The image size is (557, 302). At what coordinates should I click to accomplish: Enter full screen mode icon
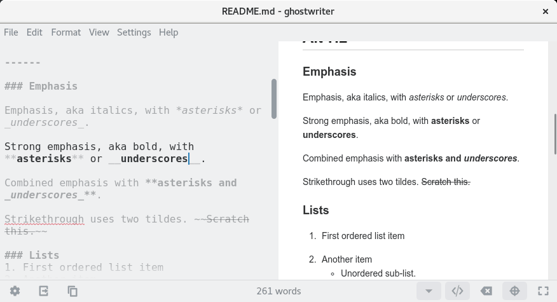click(x=543, y=291)
